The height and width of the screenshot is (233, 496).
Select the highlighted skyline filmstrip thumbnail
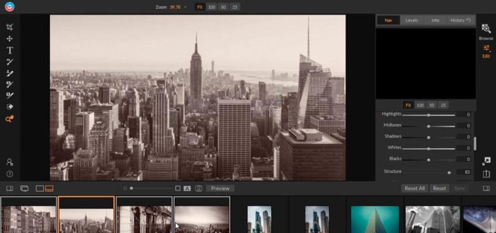[x=87, y=215]
